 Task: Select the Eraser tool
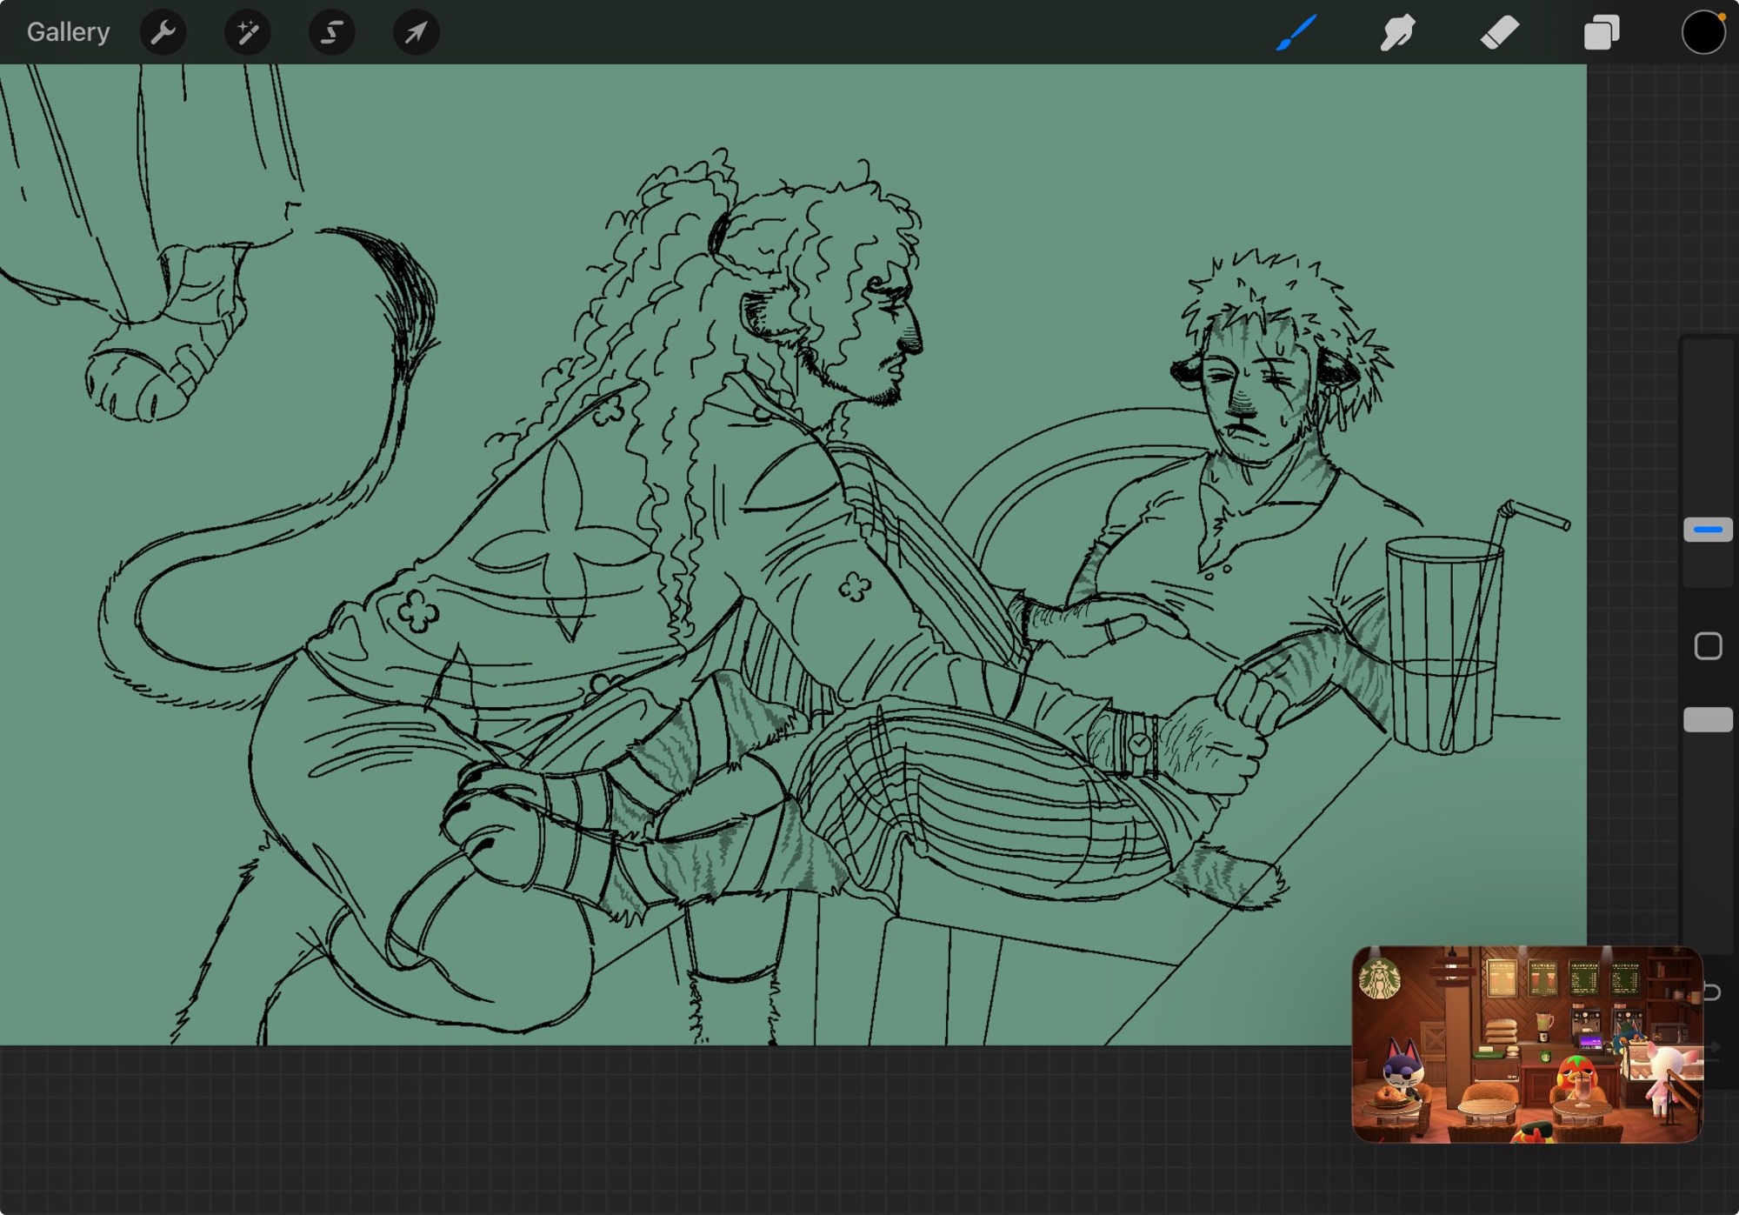pyautogui.click(x=1499, y=33)
